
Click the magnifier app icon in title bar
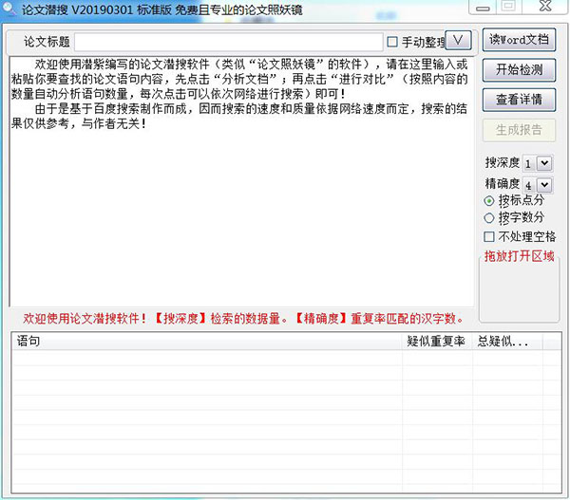[x=9, y=9]
